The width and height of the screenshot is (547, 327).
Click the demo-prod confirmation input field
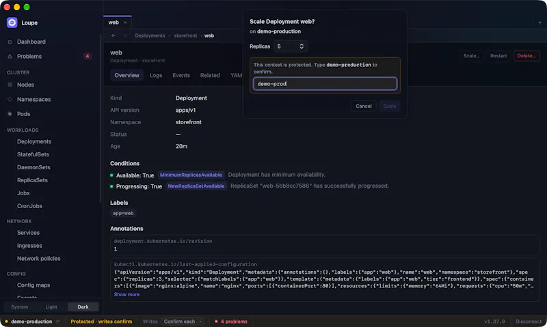[x=325, y=83]
